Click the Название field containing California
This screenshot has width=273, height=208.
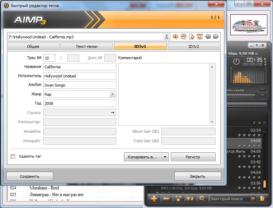click(80, 67)
